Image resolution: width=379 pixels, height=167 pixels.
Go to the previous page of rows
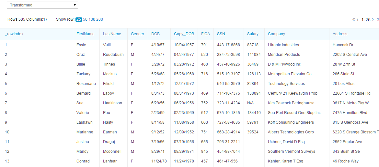(358, 20)
